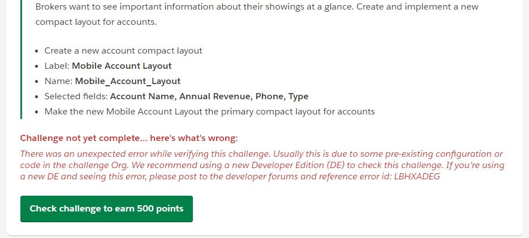529x238 pixels.
Task: Click the 'Make the new Mobile Account Layout' bullet
Action: tap(209, 111)
